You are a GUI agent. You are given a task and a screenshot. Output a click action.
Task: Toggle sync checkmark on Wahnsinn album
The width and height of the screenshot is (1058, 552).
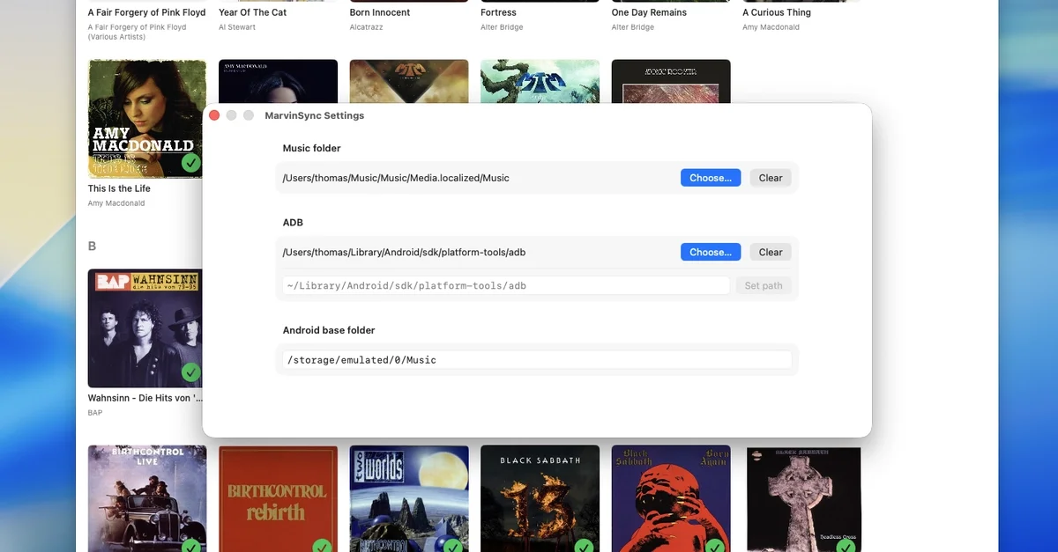(x=190, y=372)
